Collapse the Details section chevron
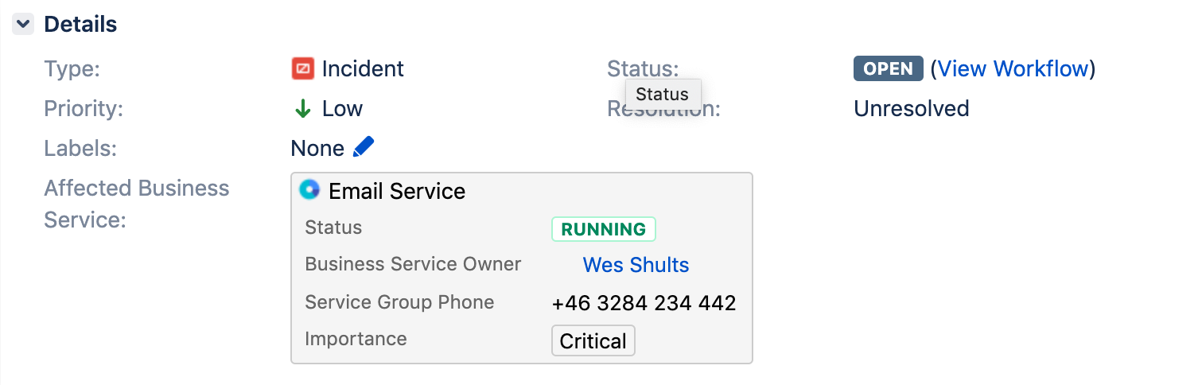 tap(23, 25)
